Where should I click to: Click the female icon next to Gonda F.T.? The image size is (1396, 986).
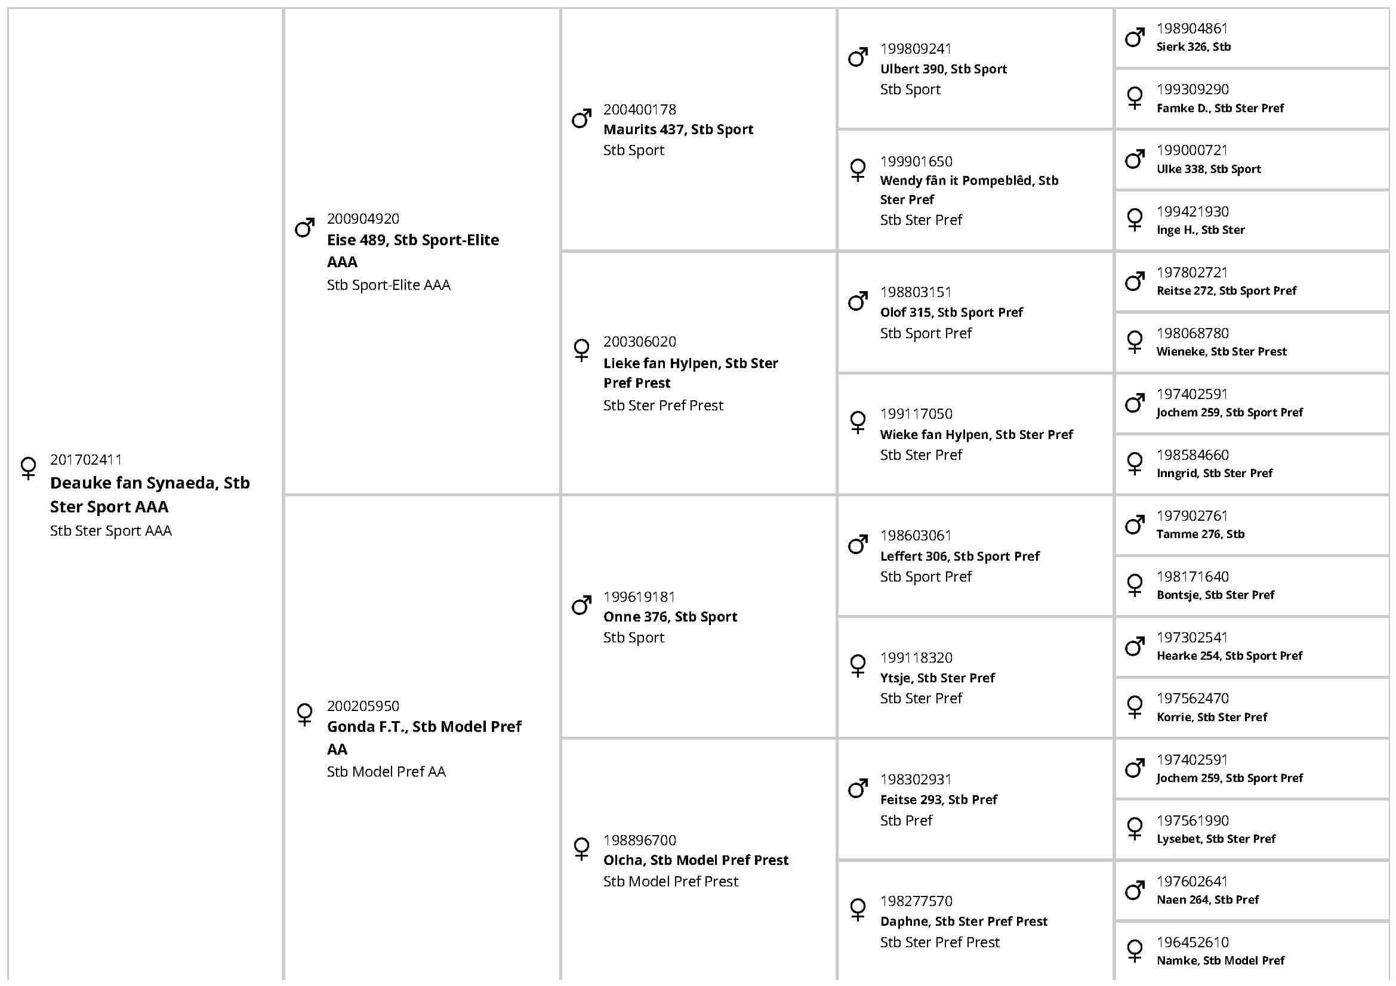point(304,714)
